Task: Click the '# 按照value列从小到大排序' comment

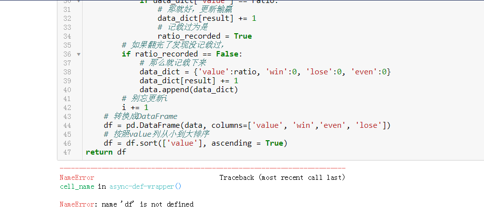Action: 156,134
